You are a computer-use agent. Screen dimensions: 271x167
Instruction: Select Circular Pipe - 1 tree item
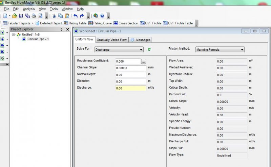(x=38, y=39)
